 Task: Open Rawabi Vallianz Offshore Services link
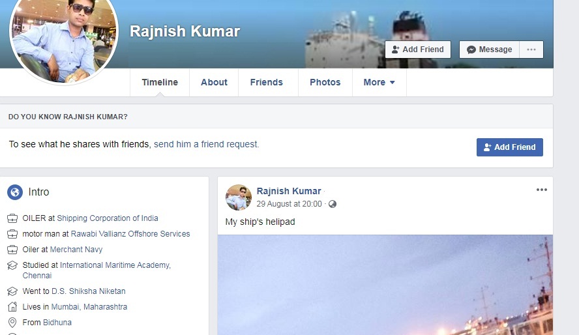click(x=130, y=234)
